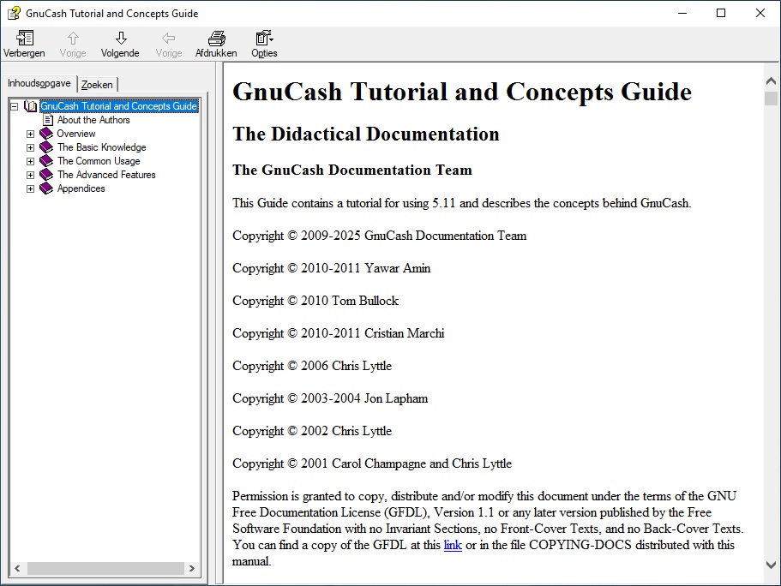Click the content pane scroll-down arrow

771,565
